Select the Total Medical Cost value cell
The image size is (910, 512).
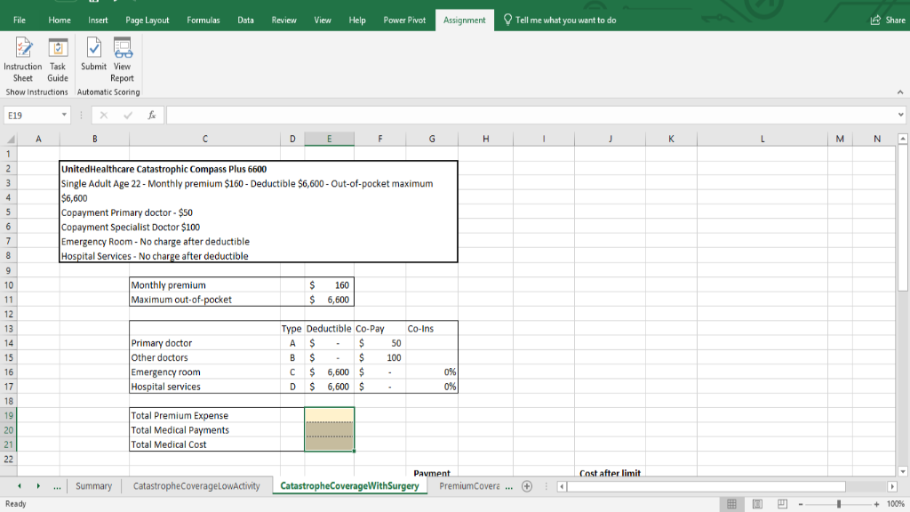pyautogui.click(x=329, y=444)
